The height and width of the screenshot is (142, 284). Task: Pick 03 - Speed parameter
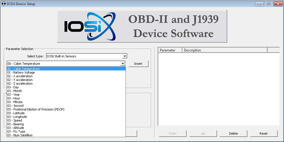point(66,120)
